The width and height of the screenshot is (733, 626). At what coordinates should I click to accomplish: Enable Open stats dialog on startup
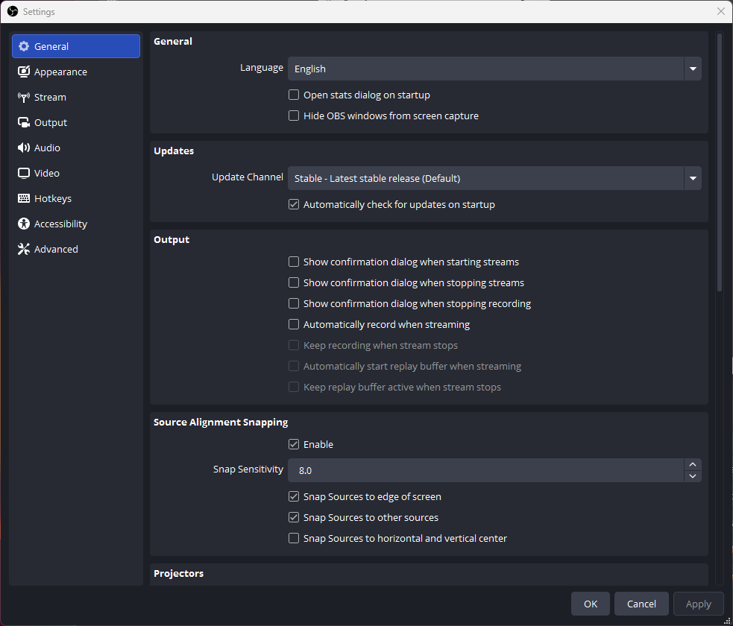tap(294, 95)
